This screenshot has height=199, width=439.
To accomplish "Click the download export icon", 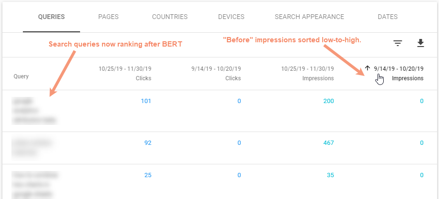I will [x=420, y=44].
